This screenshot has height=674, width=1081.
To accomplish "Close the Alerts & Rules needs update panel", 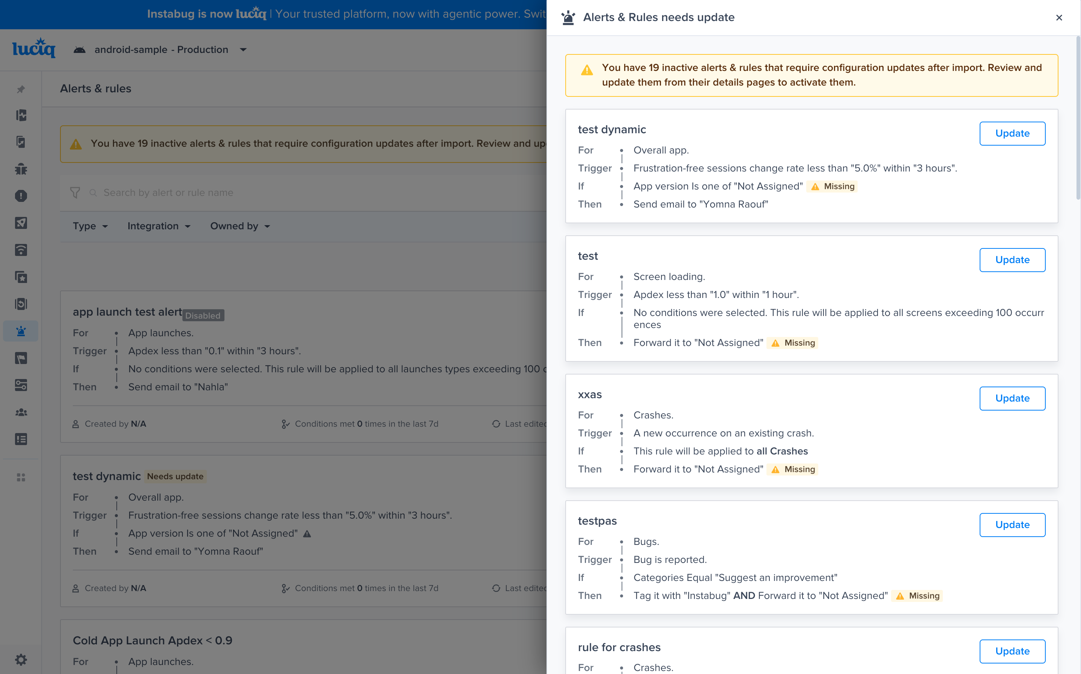I will (1059, 17).
